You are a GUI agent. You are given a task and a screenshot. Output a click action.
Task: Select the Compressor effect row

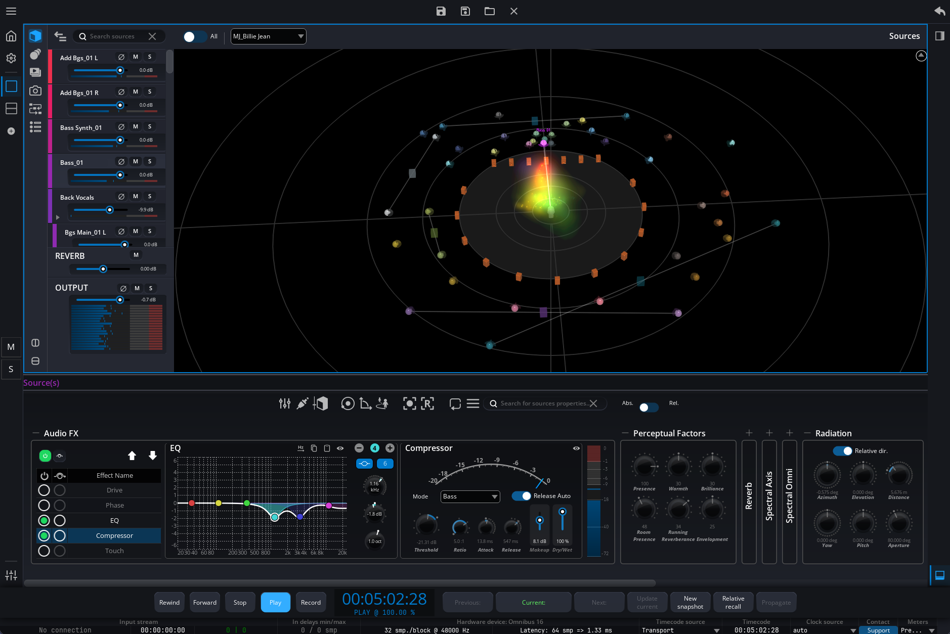pos(114,535)
